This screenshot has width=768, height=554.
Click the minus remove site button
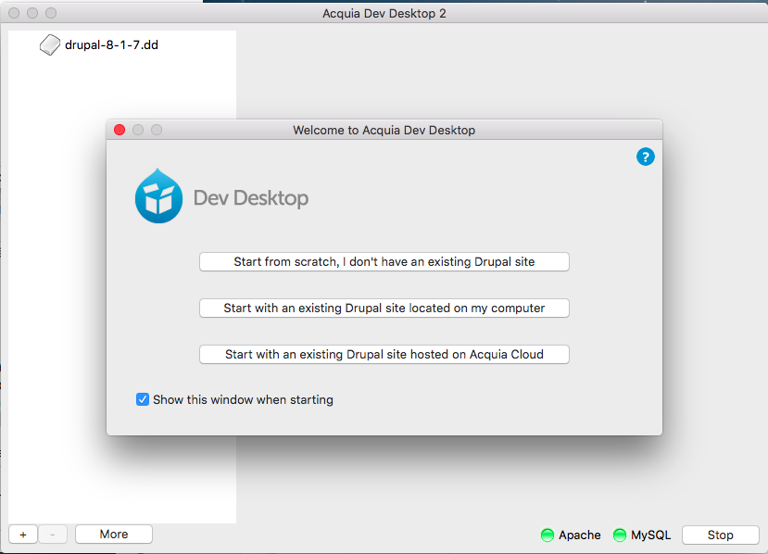53,535
